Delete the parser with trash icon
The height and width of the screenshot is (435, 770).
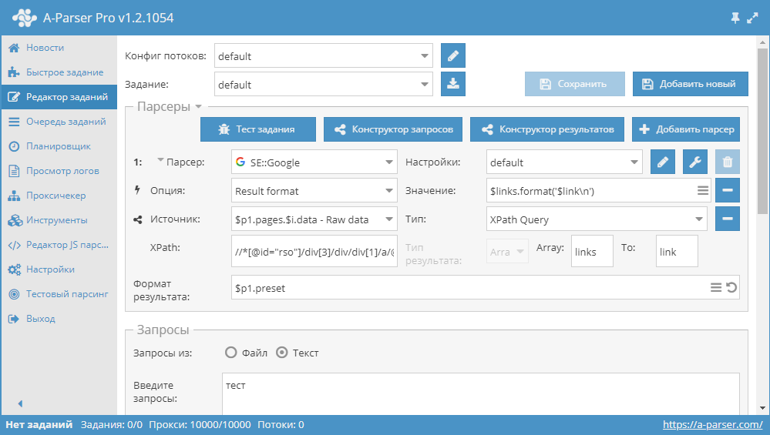pyautogui.click(x=728, y=162)
